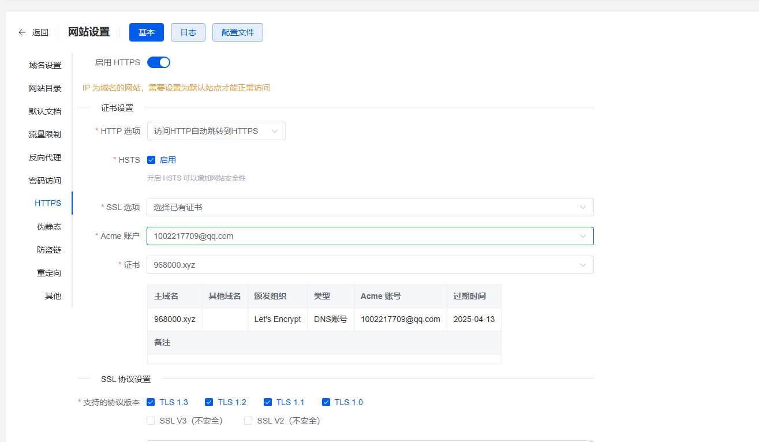
Task: Click the 网站设置 page title
Action: pos(89,32)
